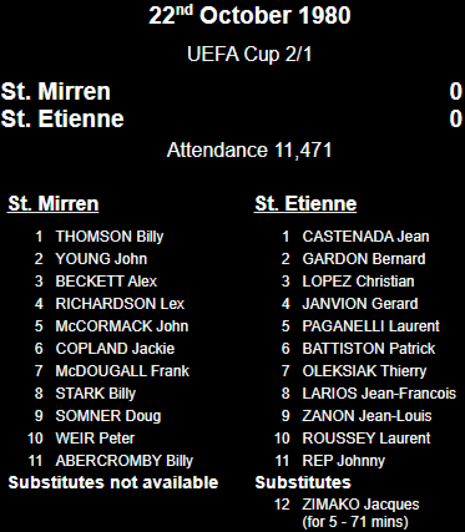The width and height of the screenshot is (465, 532).
Task: Click RICHARDSON Lex player name
Action: click(120, 304)
